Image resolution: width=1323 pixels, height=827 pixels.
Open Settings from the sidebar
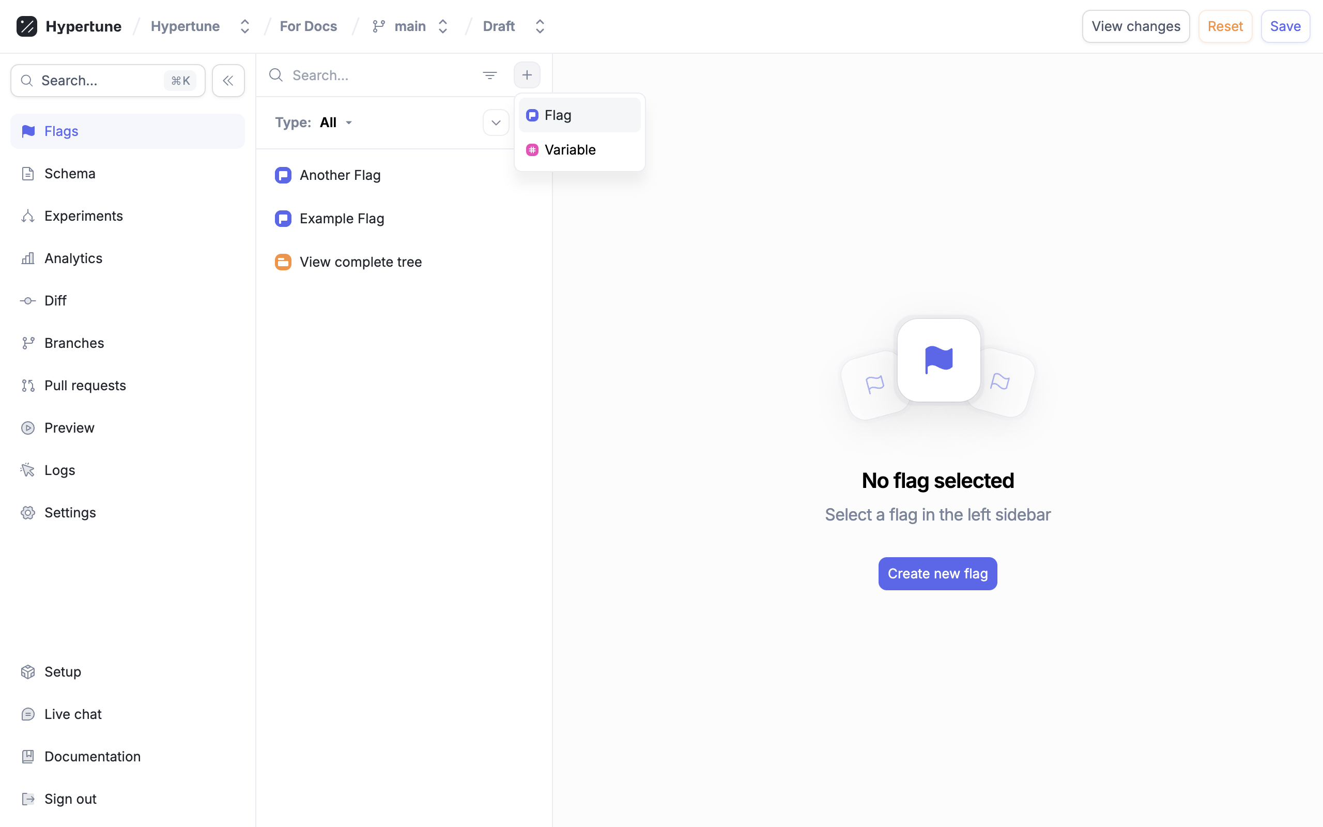69,513
